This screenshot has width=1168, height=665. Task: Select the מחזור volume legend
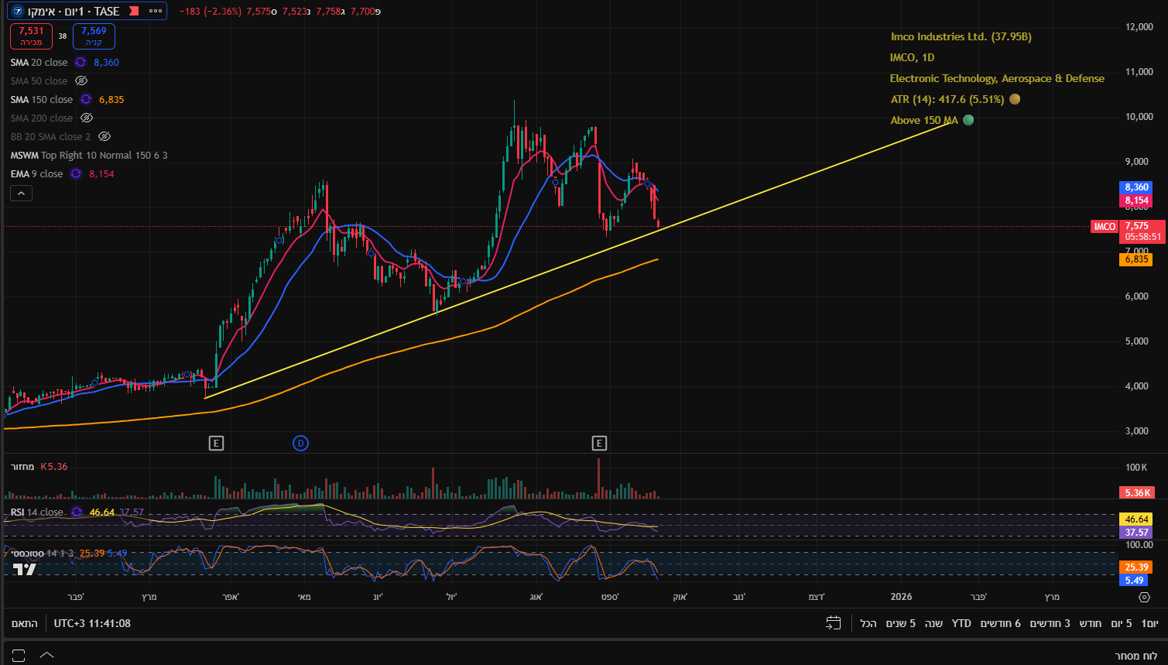[x=22, y=467]
